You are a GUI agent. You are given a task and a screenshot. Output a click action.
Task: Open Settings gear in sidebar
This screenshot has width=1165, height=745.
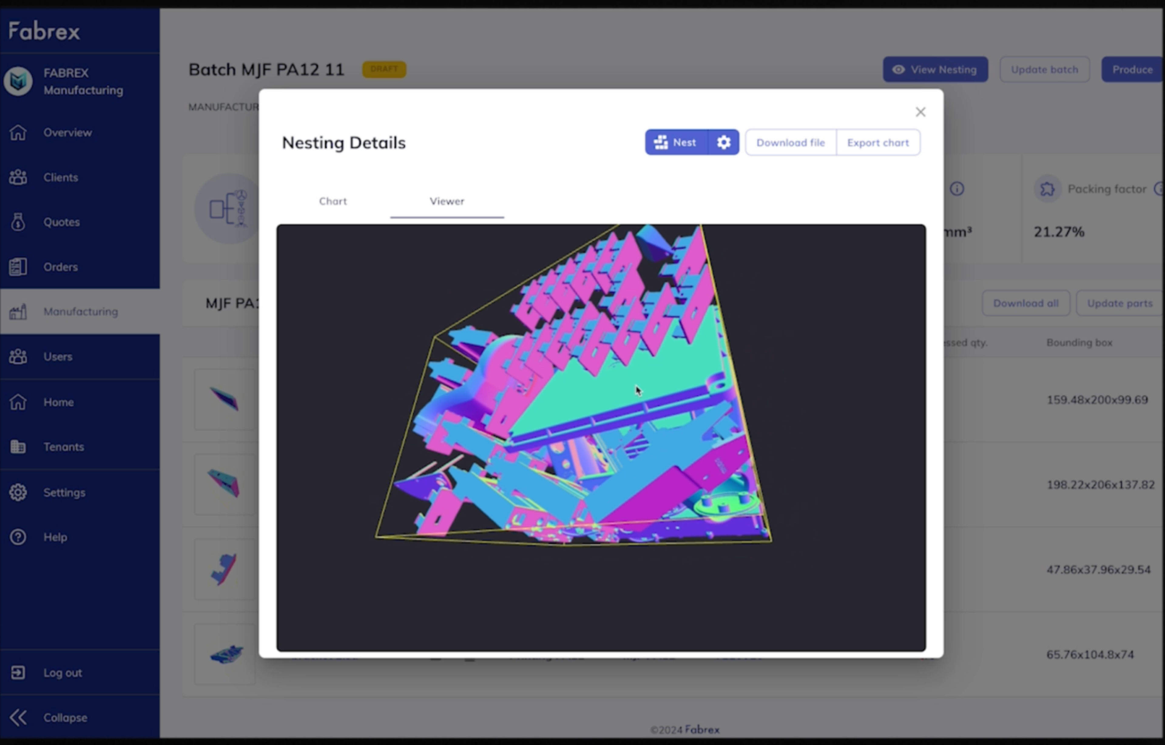(x=19, y=493)
